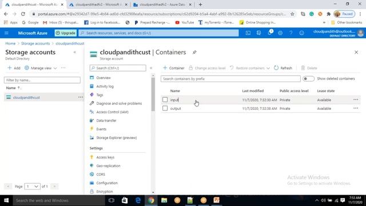
Task: Switch to the cloudpandithadfv2 Azure Data Factory tab
Action: point(162,5)
